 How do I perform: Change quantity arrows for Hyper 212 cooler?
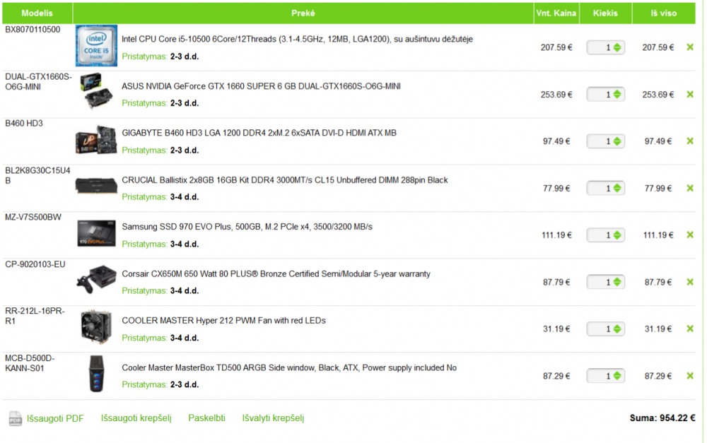pyautogui.click(x=617, y=329)
